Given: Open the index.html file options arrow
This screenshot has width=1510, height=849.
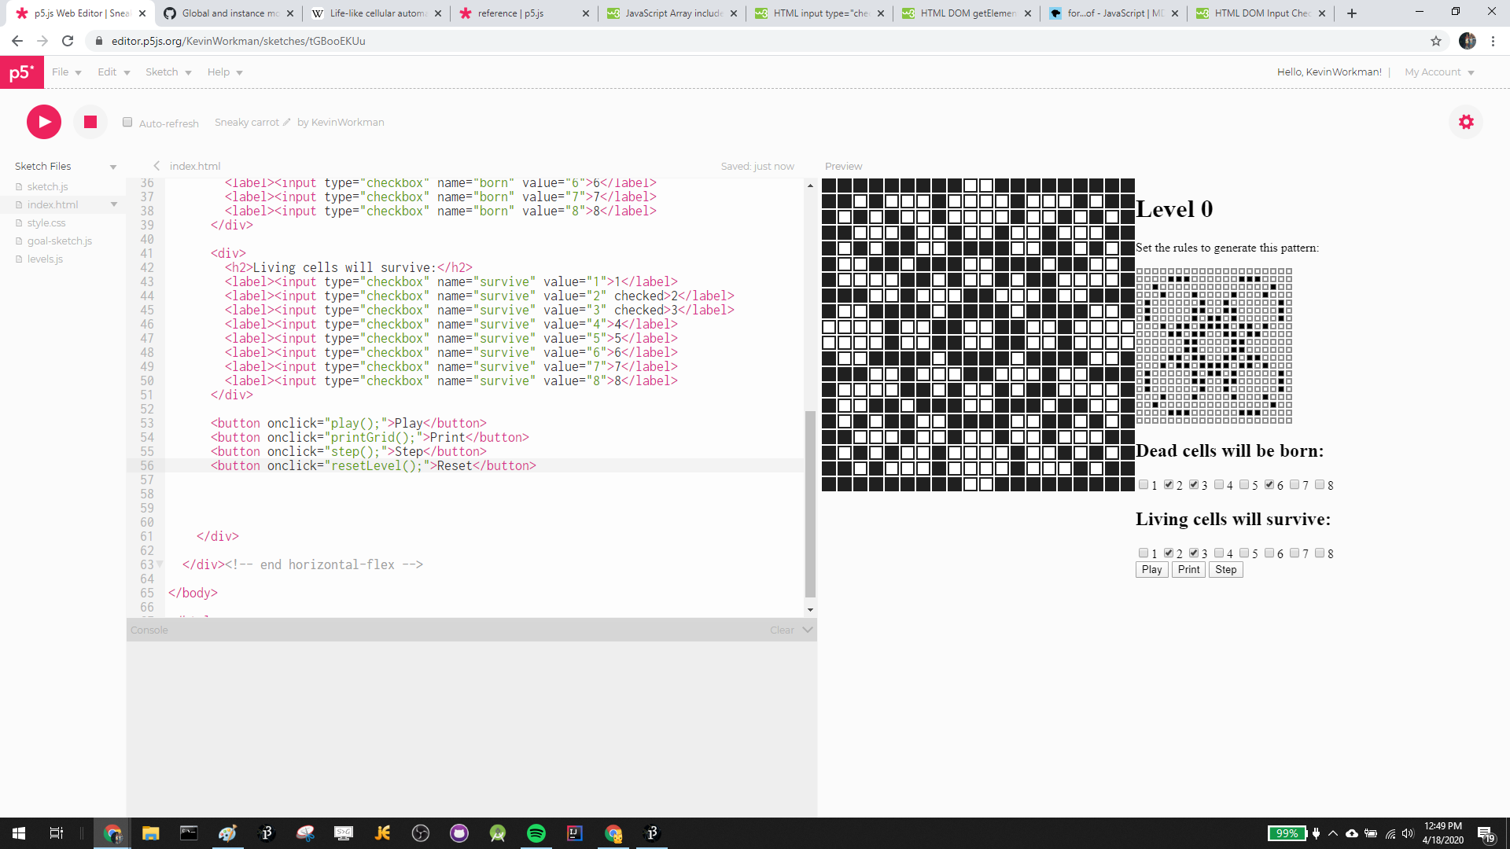Looking at the screenshot, I should click(114, 204).
